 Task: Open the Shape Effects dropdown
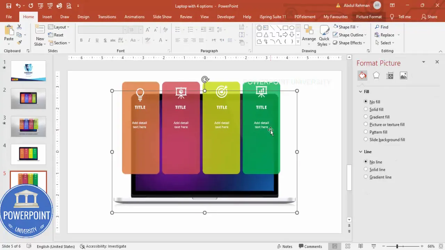[349, 43]
